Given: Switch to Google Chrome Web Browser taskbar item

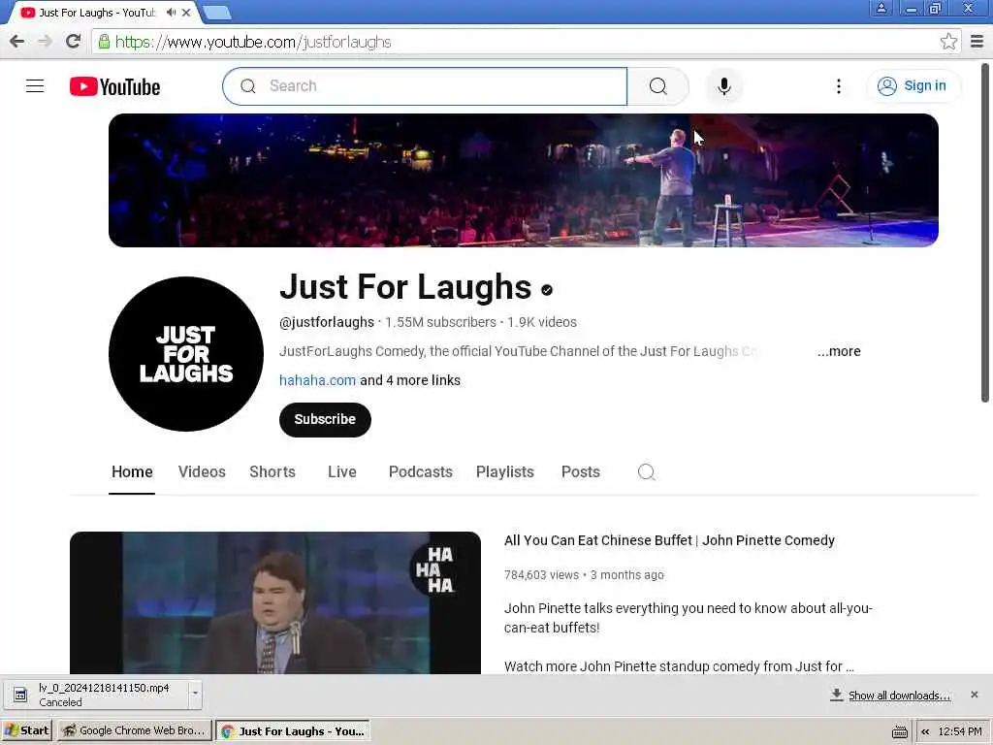Looking at the screenshot, I should 134,730.
